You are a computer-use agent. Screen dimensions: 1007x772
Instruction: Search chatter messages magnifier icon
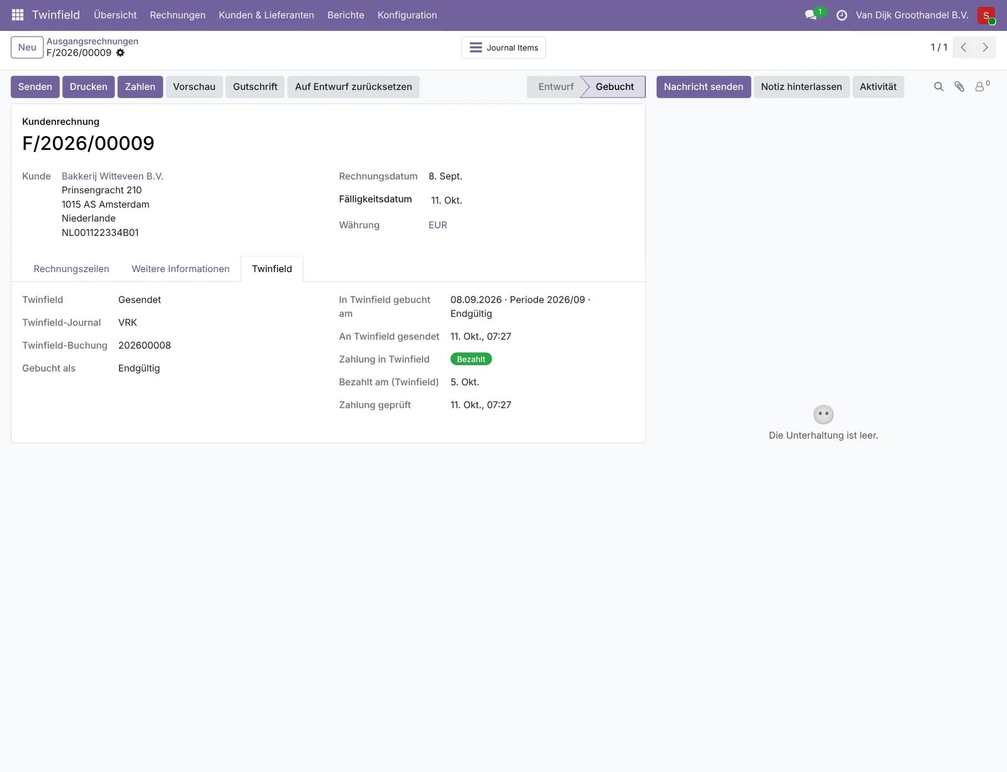click(x=938, y=87)
